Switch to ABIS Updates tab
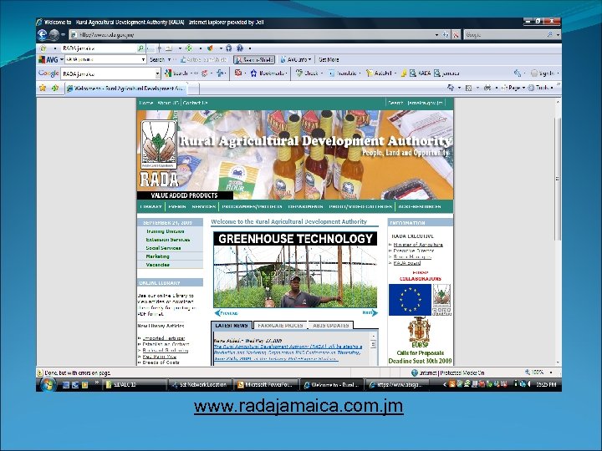The height and width of the screenshot is (451, 602). 331,325
